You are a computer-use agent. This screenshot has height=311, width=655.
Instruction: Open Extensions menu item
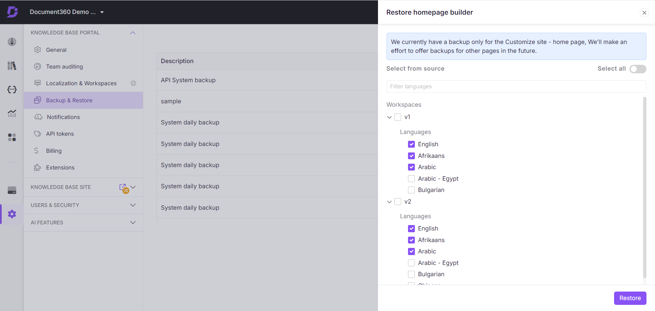[x=84, y=167]
